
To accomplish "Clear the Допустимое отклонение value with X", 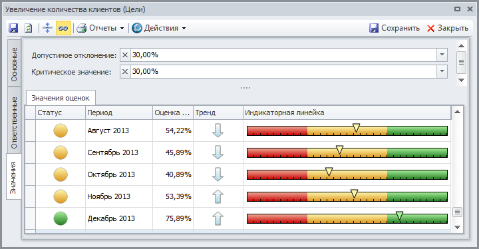I will pos(125,55).
